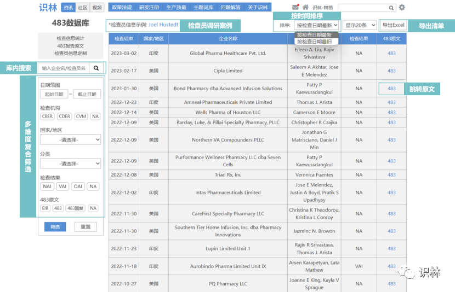Switch to the 视频 tab
This screenshot has height=292, width=455.
97,8
